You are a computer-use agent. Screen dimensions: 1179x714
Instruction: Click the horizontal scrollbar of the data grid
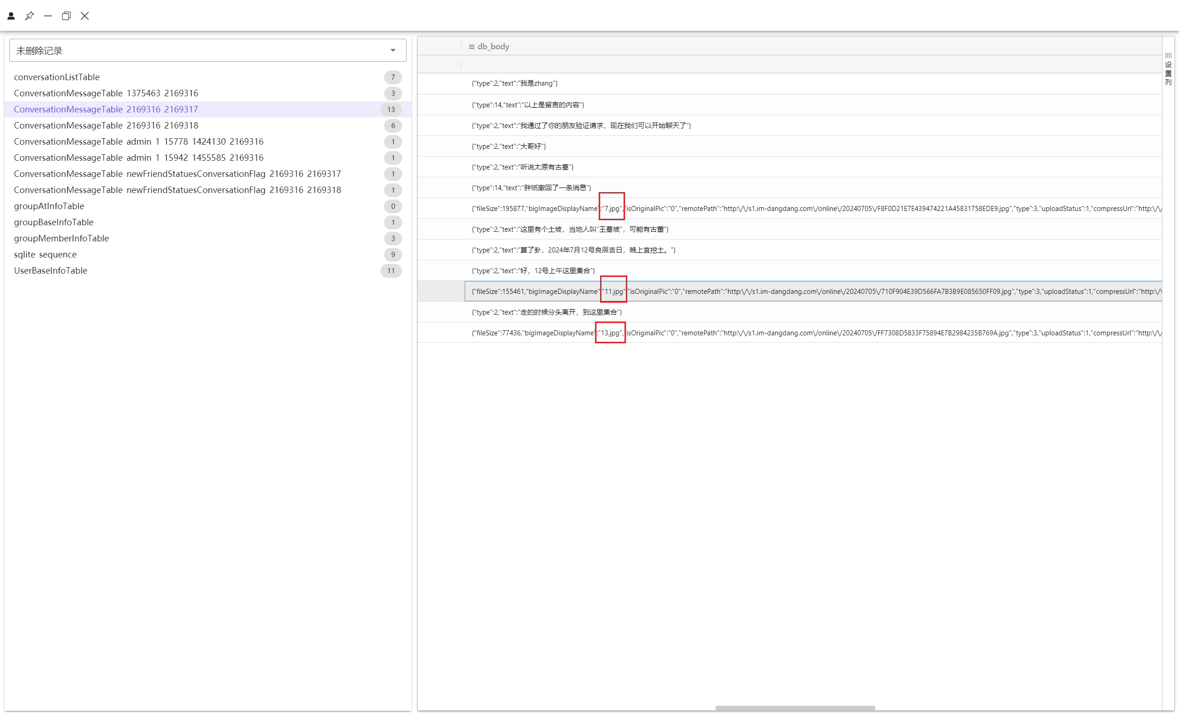pyautogui.click(x=795, y=708)
